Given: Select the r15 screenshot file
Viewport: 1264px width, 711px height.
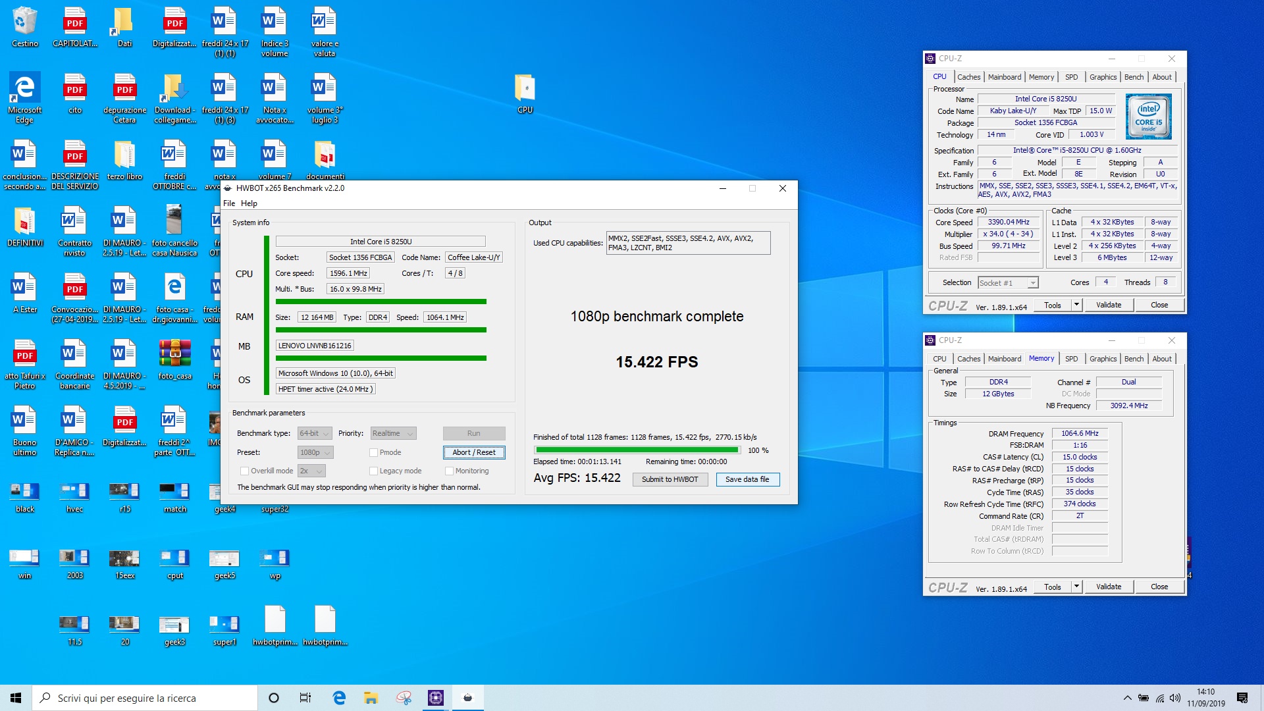Looking at the screenshot, I should (124, 498).
